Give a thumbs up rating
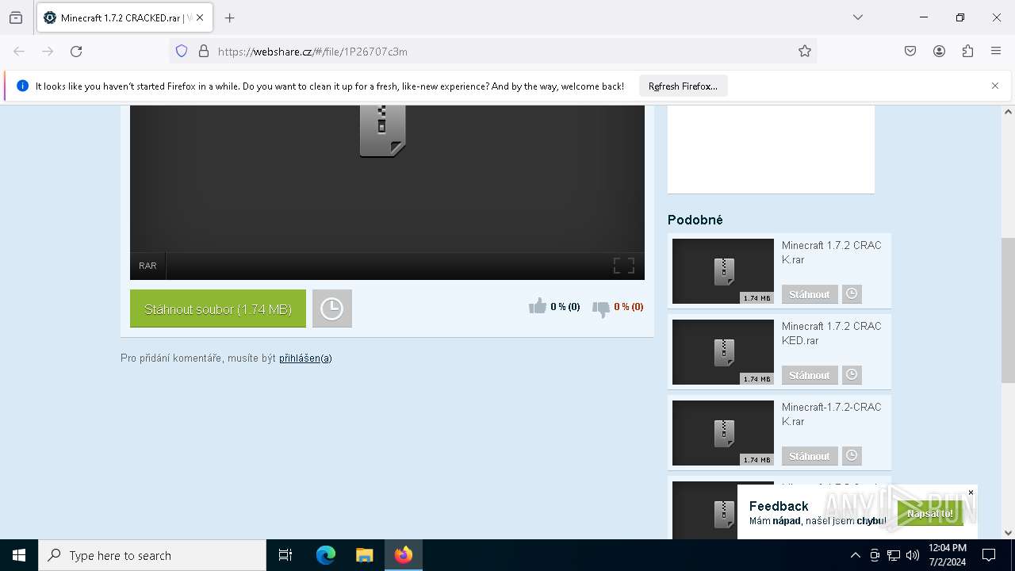Viewport: 1015px width, 571px height. click(538, 306)
